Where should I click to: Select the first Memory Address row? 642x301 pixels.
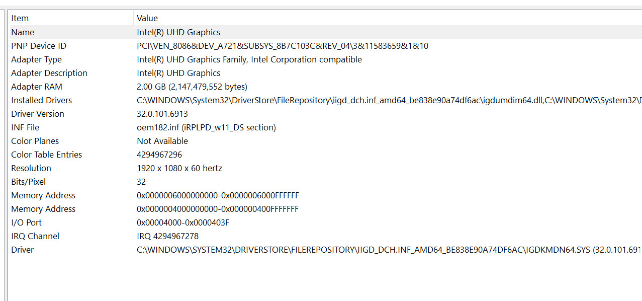tap(326, 195)
